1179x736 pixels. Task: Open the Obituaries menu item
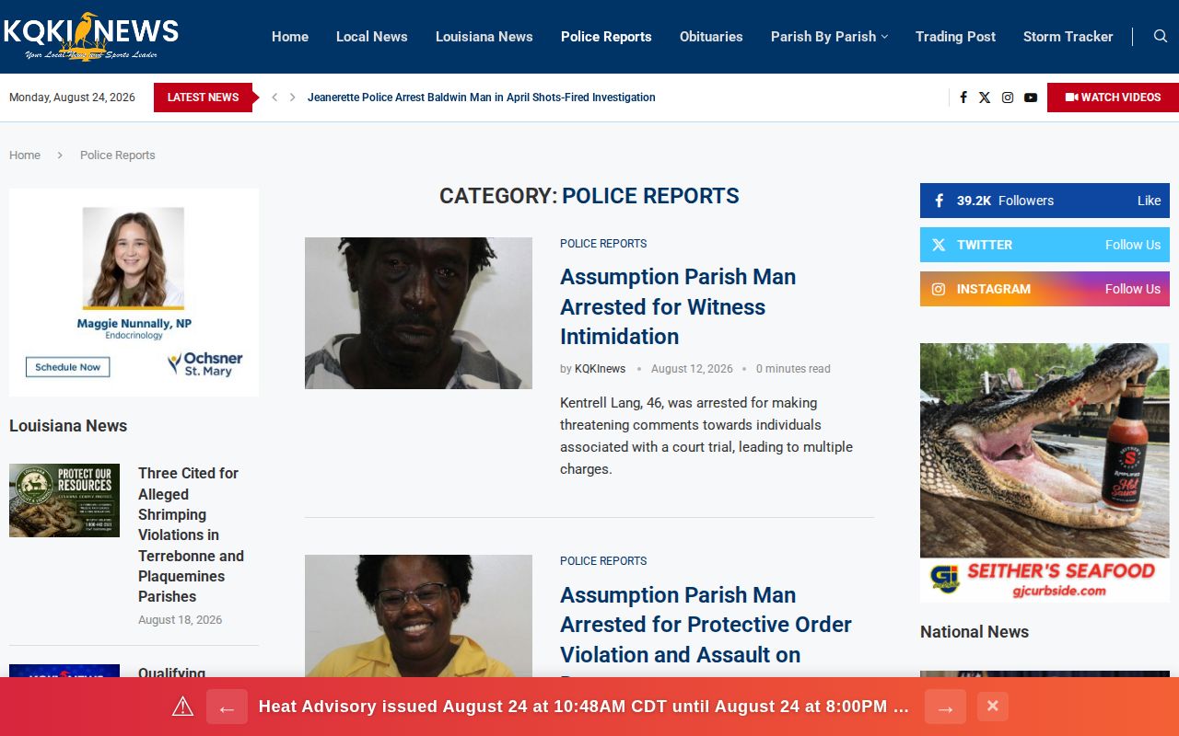click(711, 37)
